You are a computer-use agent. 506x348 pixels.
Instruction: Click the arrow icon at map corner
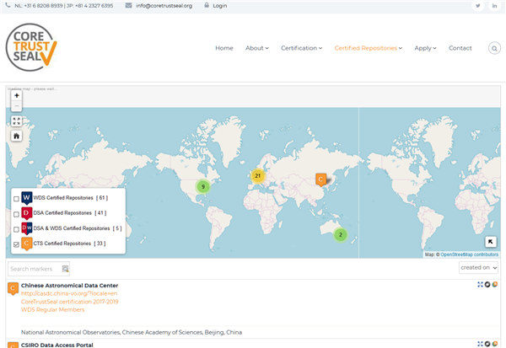(490, 242)
